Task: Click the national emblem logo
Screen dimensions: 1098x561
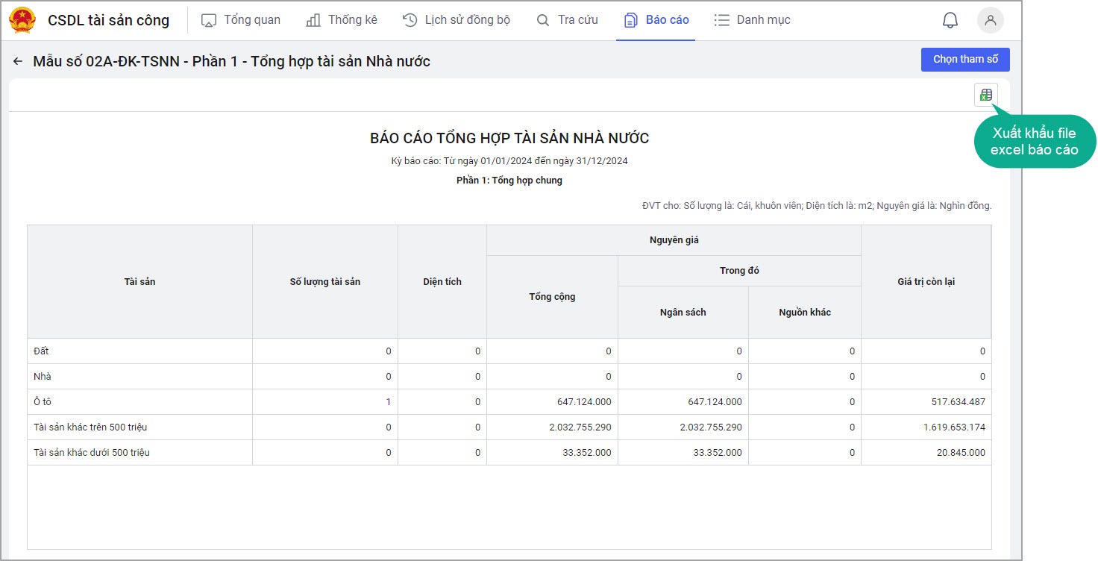Action: click(22, 20)
